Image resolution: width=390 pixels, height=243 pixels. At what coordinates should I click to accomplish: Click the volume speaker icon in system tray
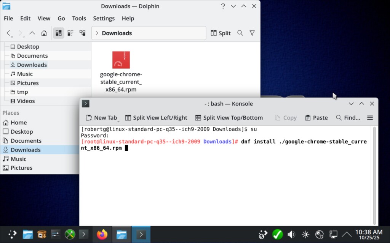click(291, 235)
